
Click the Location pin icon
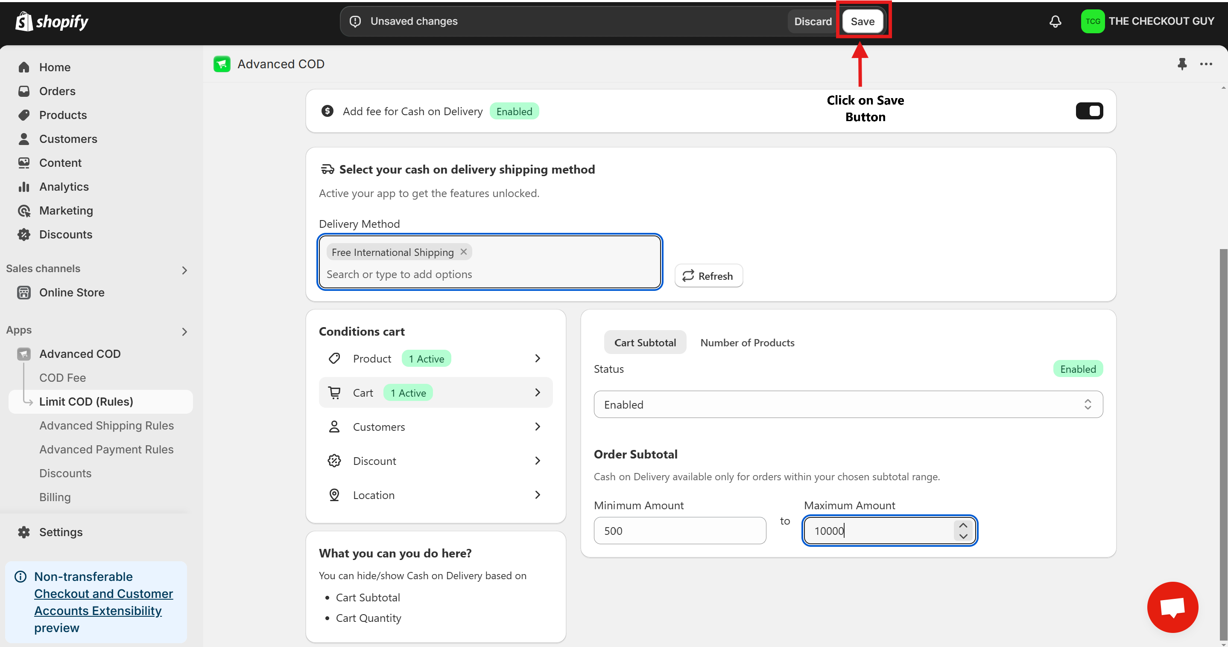coord(334,495)
